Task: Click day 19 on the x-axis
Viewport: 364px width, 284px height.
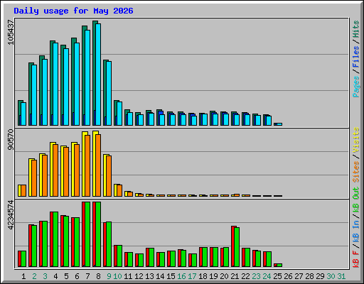Action: pyautogui.click(x=213, y=276)
